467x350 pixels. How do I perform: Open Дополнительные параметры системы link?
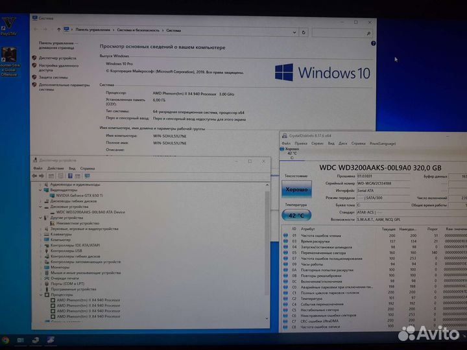coord(64,87)
